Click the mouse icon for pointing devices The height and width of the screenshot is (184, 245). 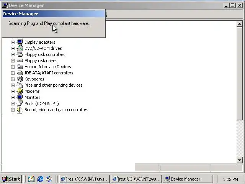click(x=20, y=85)
